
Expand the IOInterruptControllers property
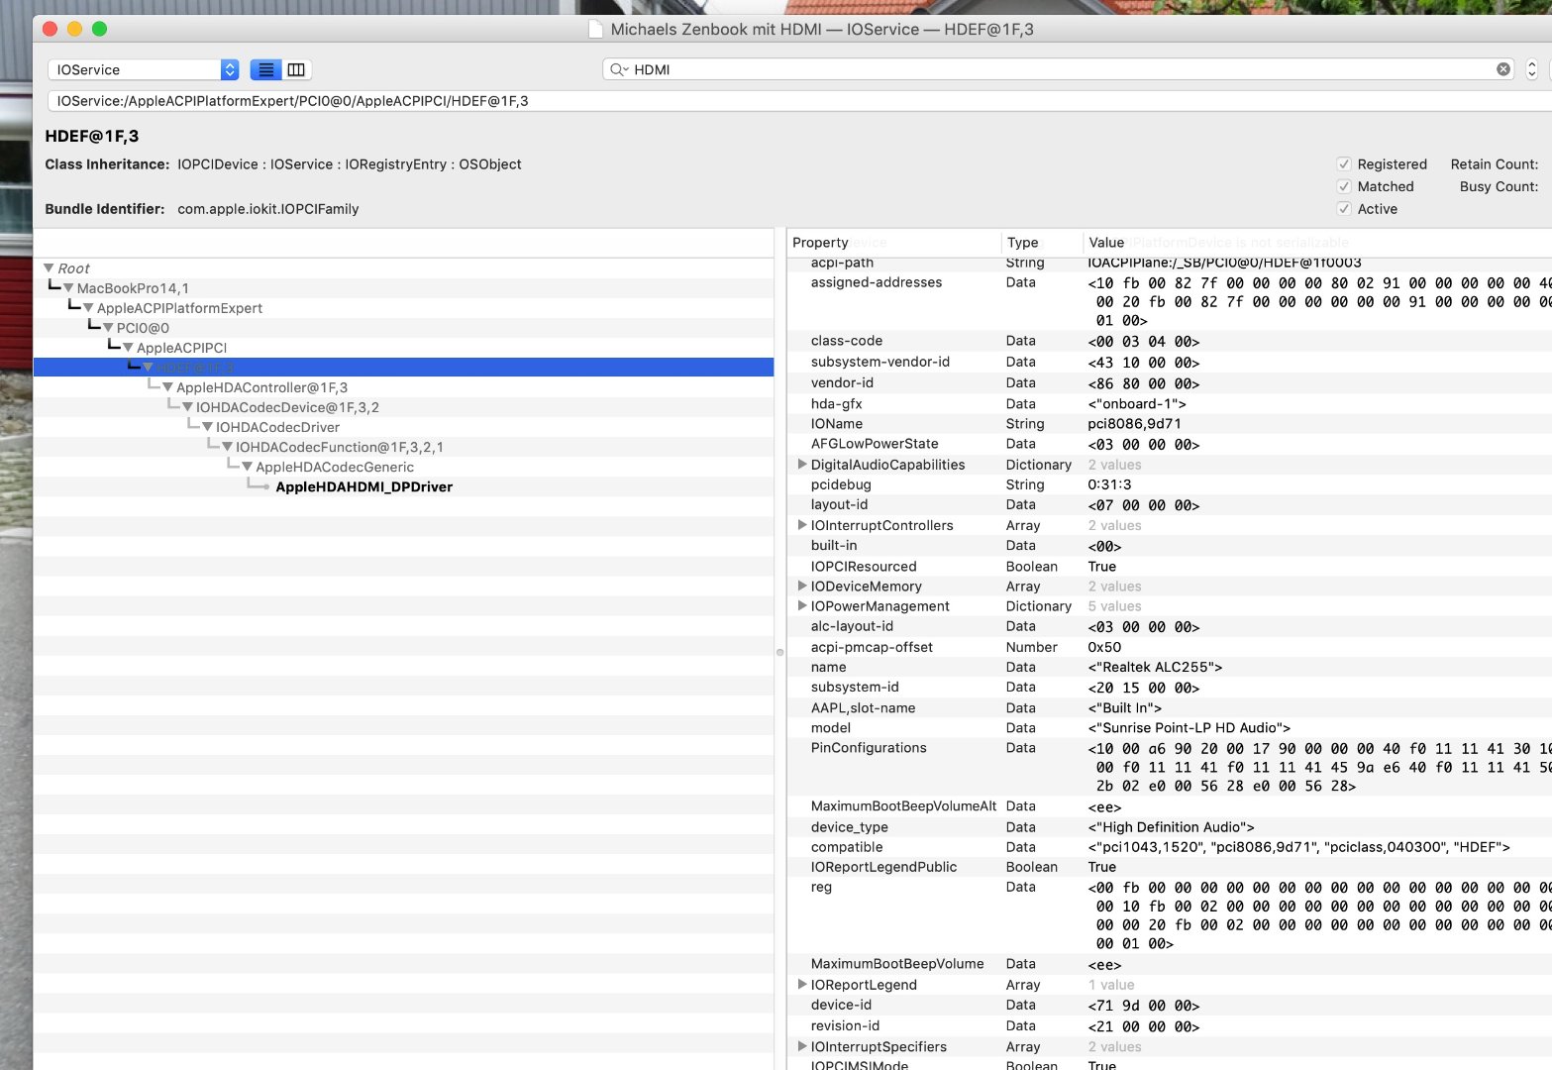click(802, 525)
